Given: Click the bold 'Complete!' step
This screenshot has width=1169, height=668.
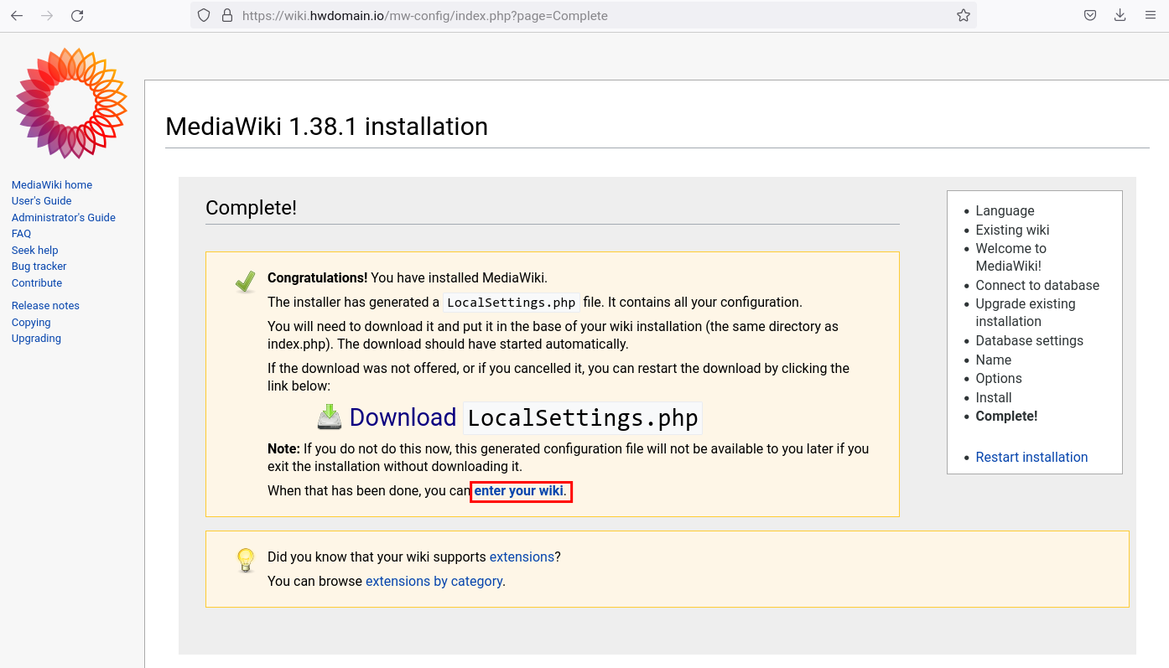Looking at the screenshot, I should coord(1006,416).
